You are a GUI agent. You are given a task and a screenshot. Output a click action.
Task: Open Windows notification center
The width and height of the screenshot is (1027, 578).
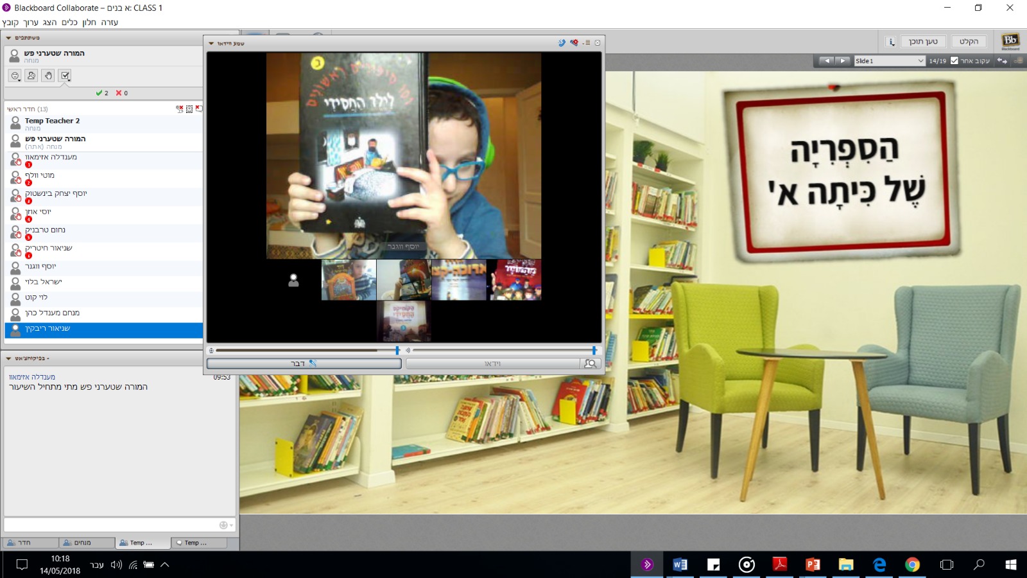point(22,565)
